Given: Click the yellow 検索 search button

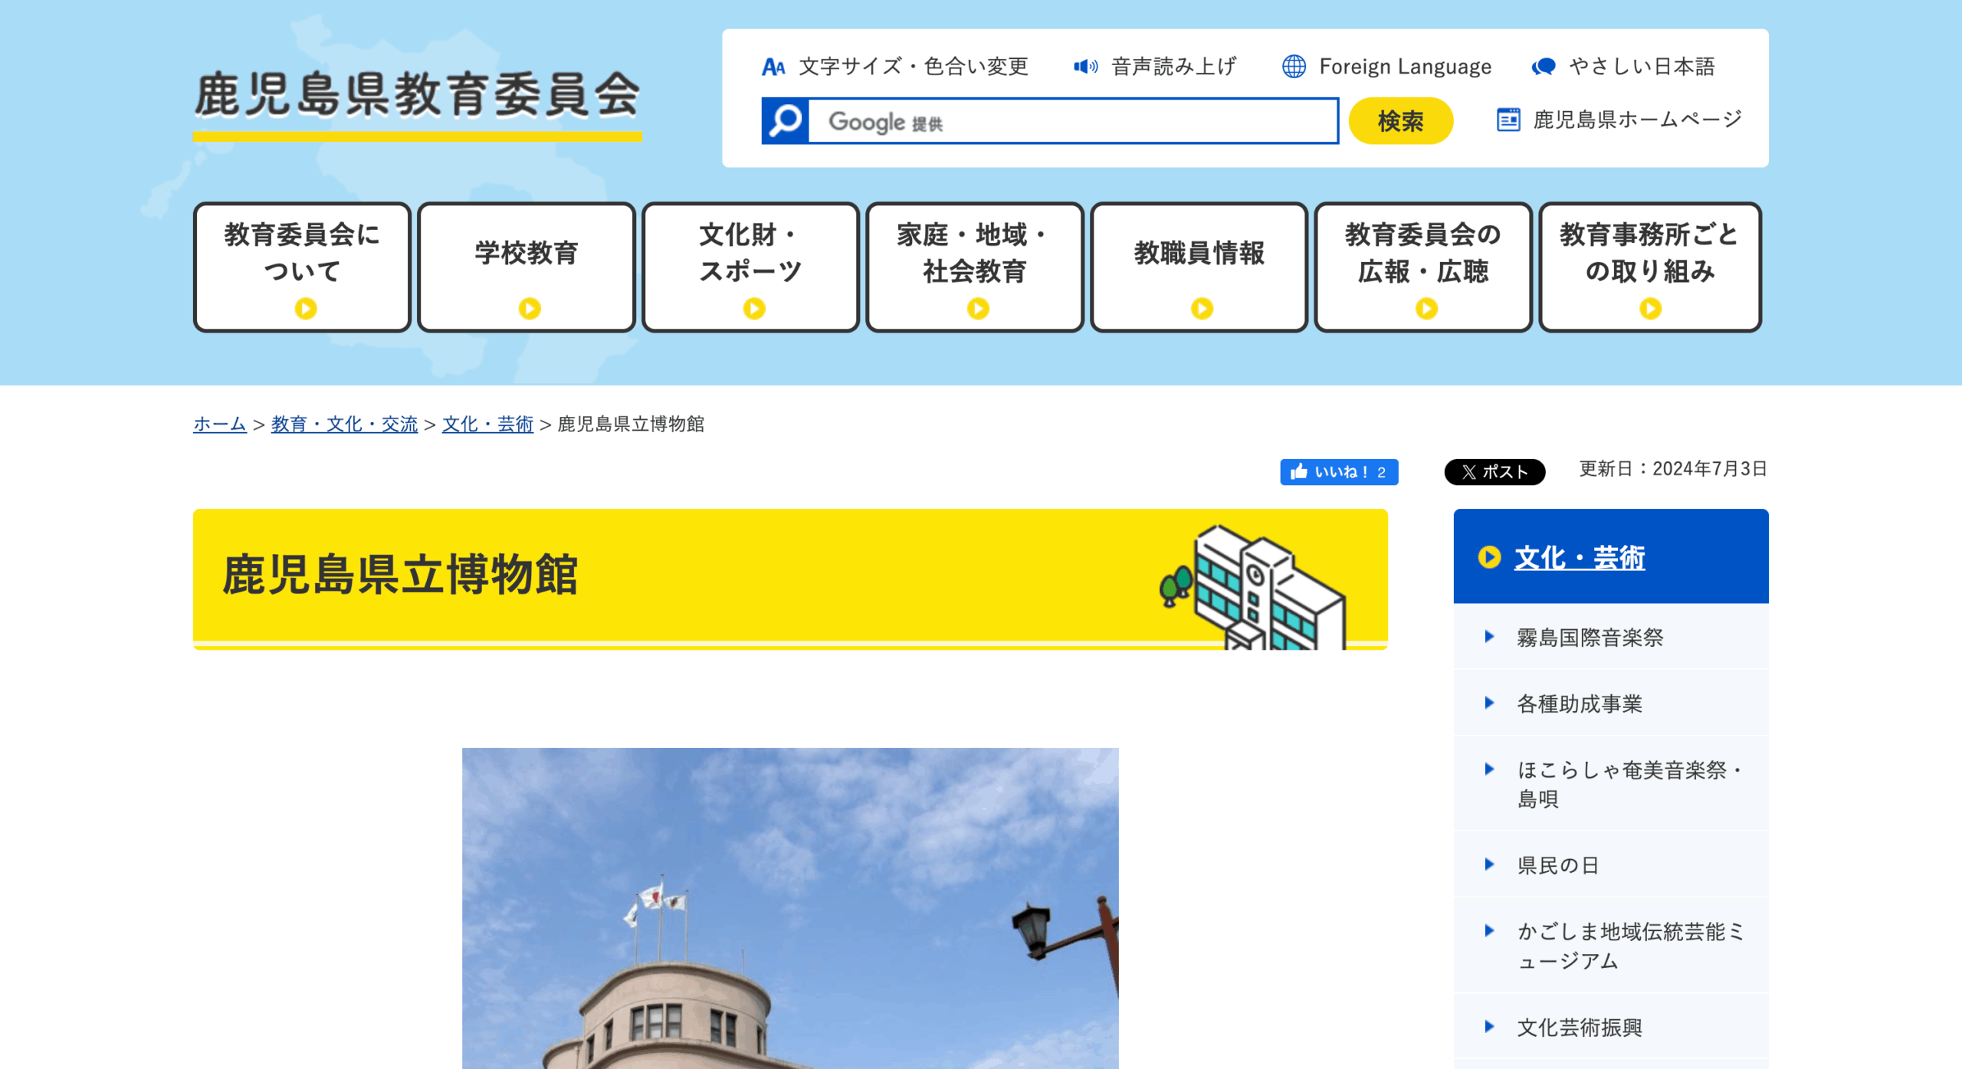Looking at the screenshot, I should pyautogui.click(x=1400, y=121).
